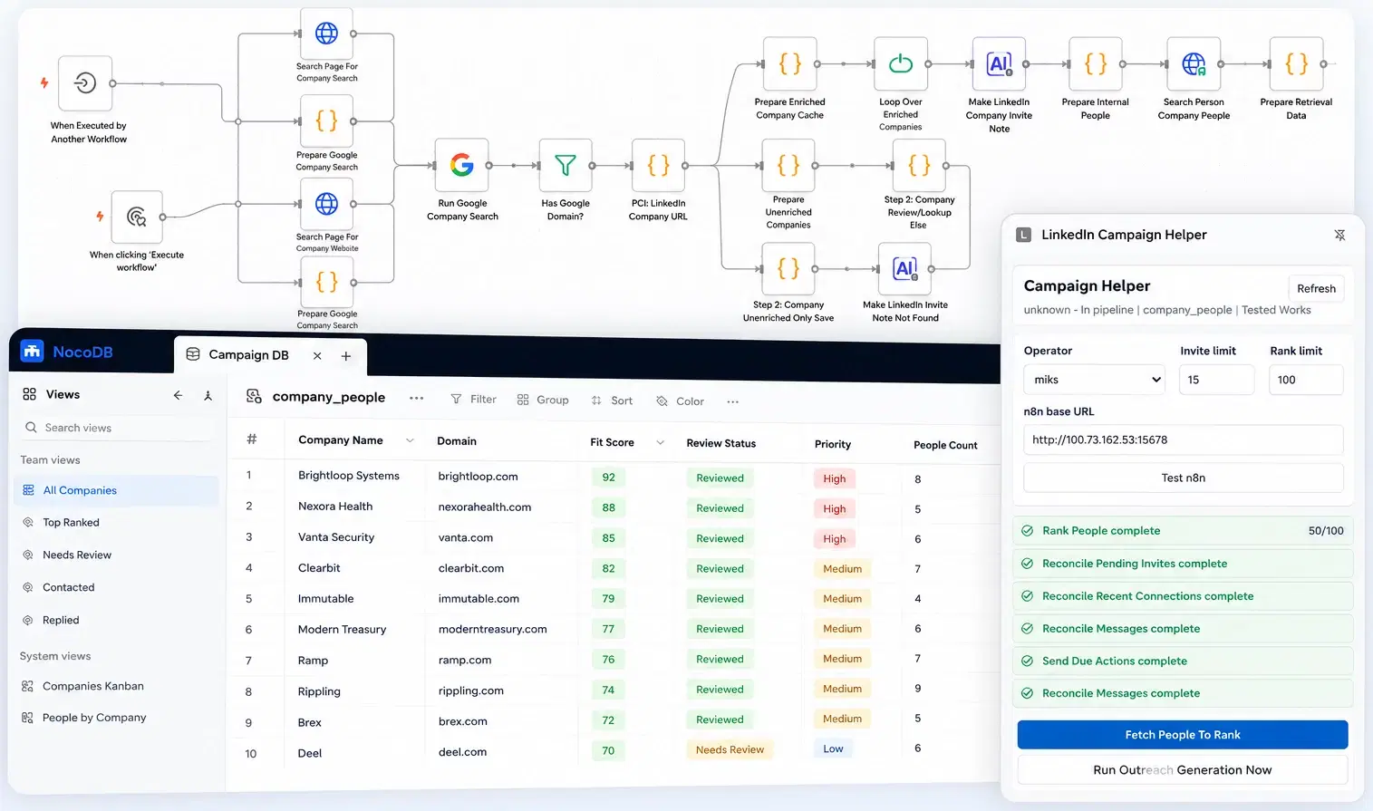Click the Group toolbar button
This screenshot has width=1373, height=811.
coord(543,400)
